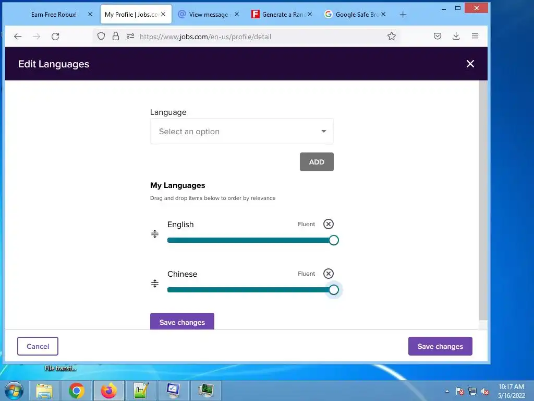Click the muted volume tray icon
The height and width of the screenshot is (401, 534).
tap(485, 391)
